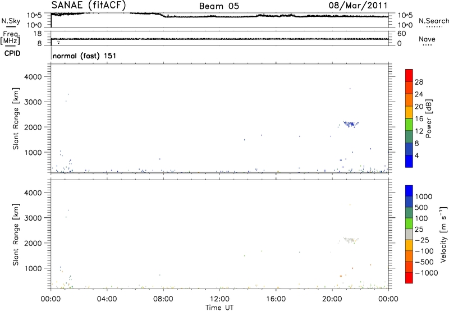Click the 'Power [dB]' colorbar title

pos(429,118)
